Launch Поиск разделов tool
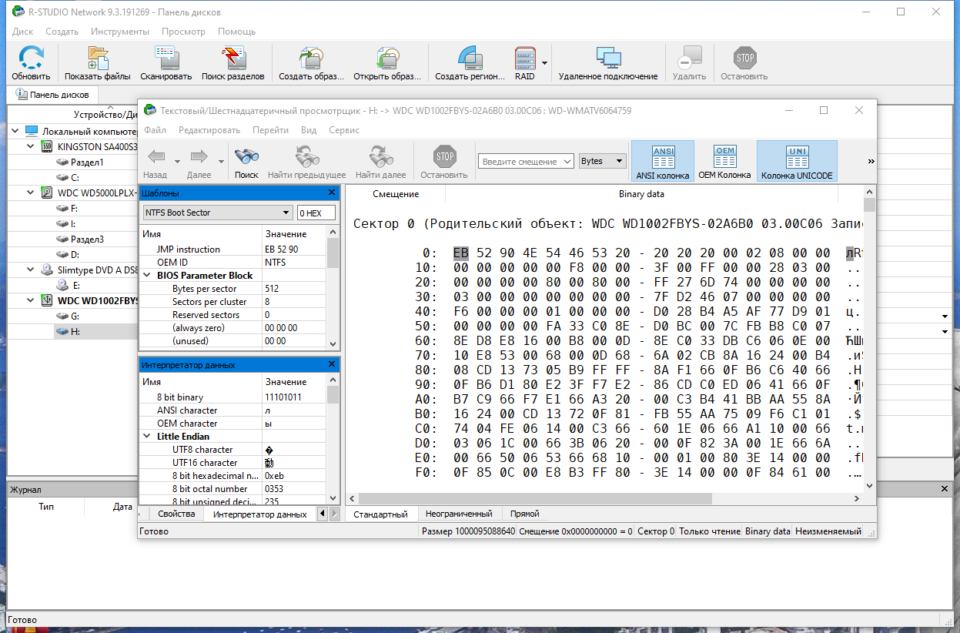 [232, 58]
